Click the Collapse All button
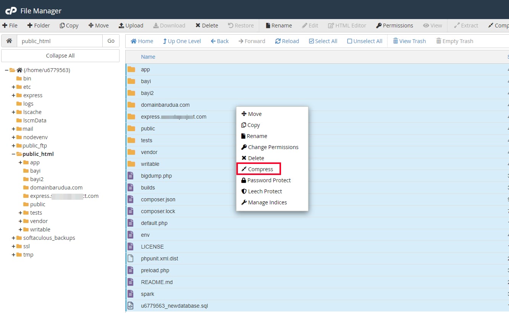 click(60, 56)
